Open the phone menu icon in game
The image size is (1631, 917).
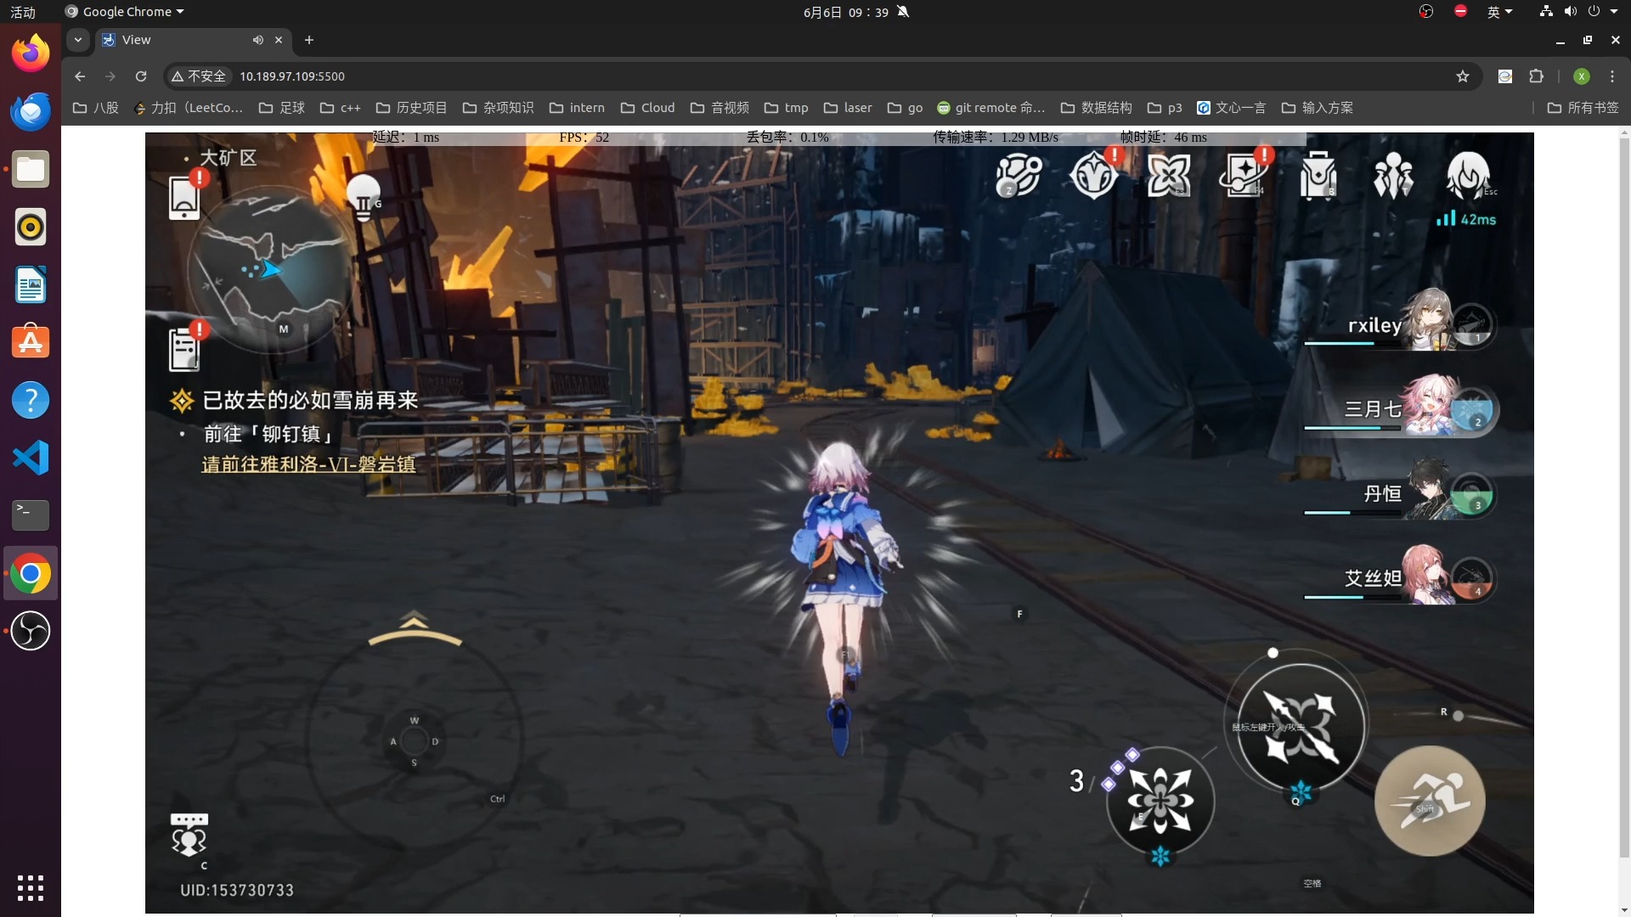[184, 198]
